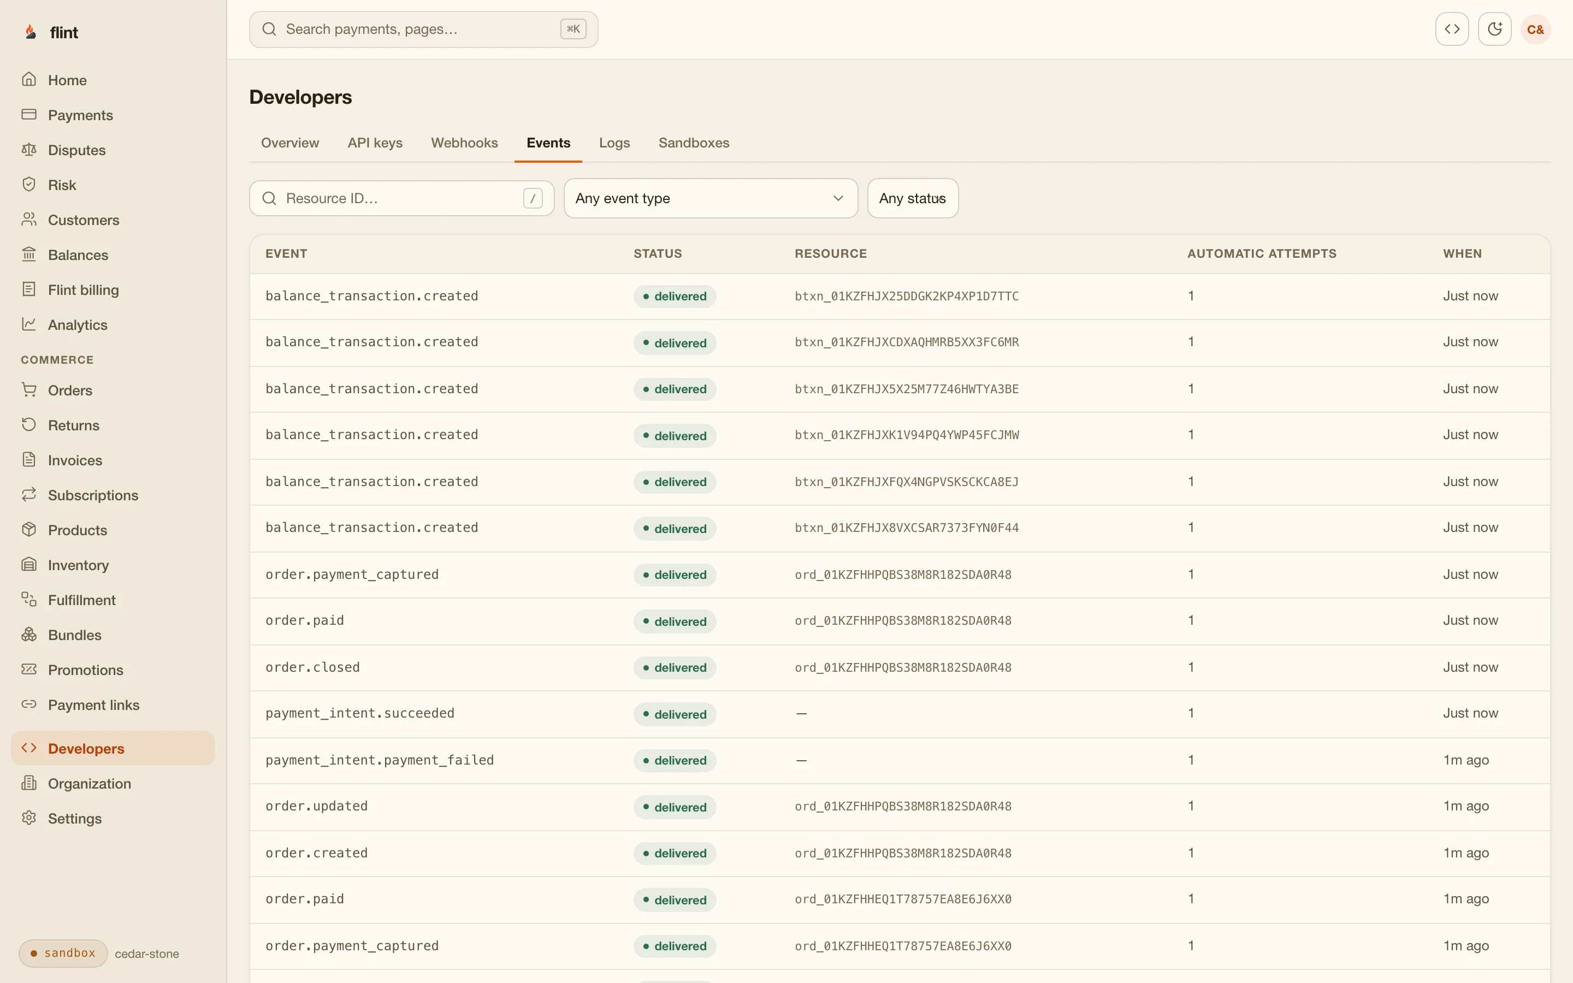
Task: Click resource btxn_01KZFHJXFQX4NGPVSKSCKCA8EJ
Action: click(x=907, y=482)
